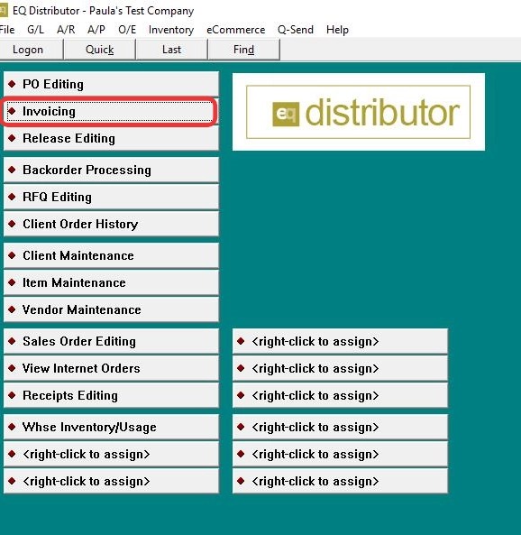521x535 pixels.
Task: Open Release Editing
Action: point(111,139)
